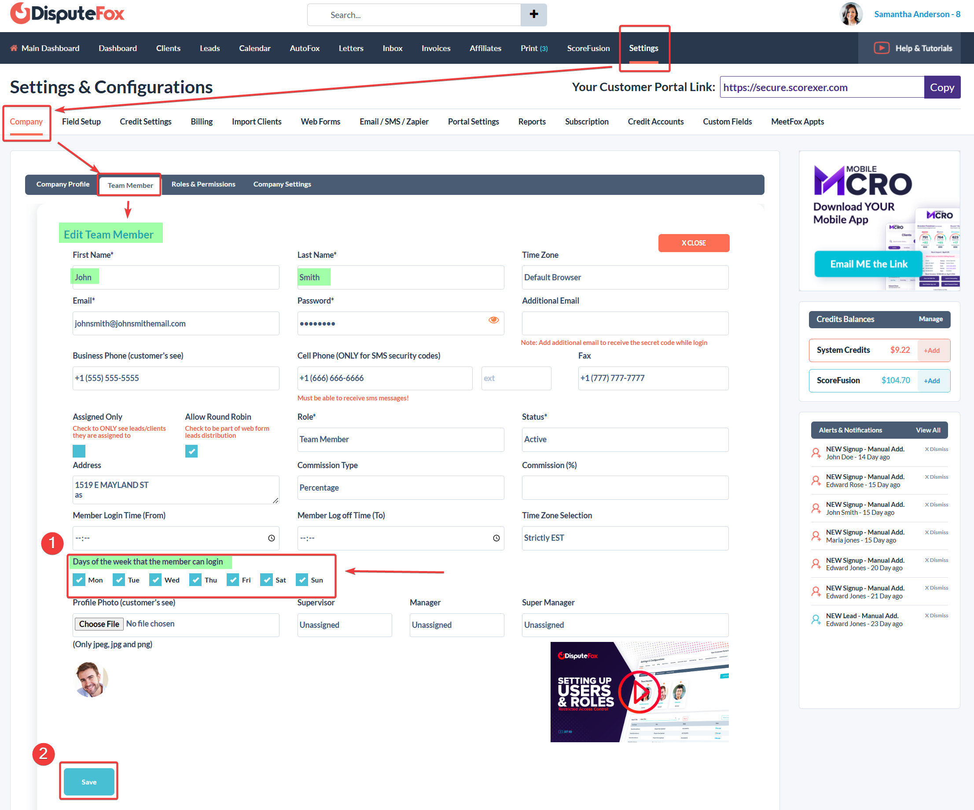Open the Role dropdown showing Team Member

click(400, 439)
